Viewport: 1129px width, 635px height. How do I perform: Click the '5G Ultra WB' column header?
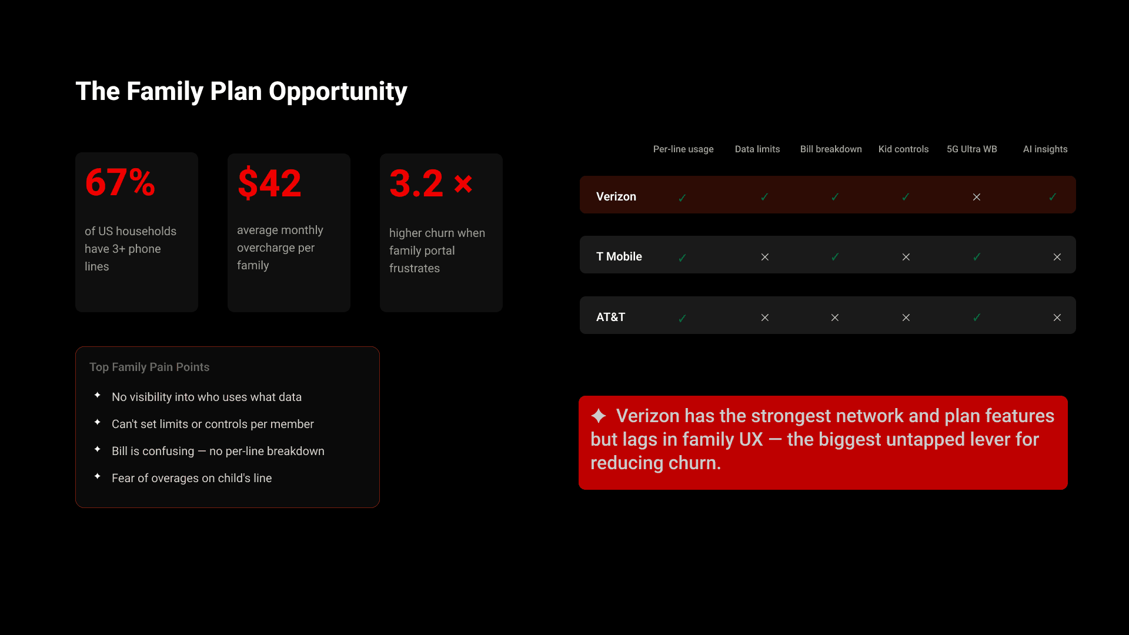pos(972,149)
